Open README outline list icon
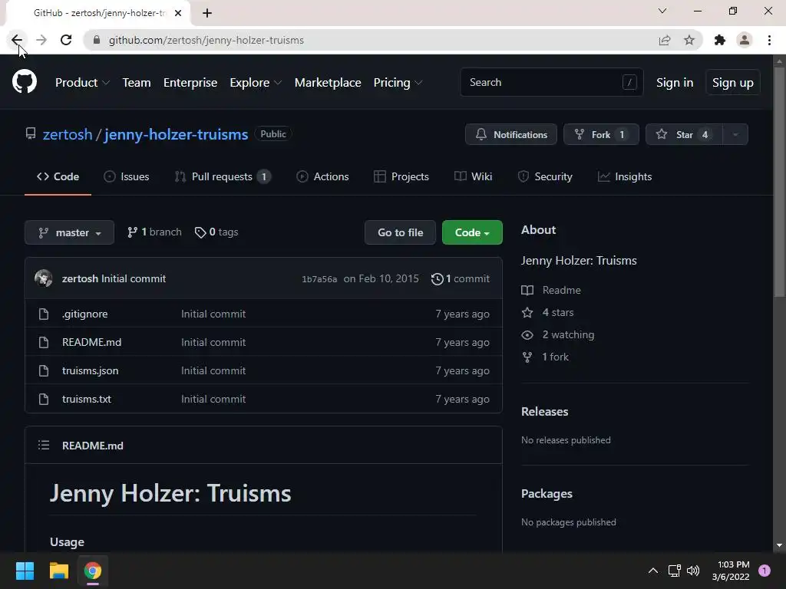This screenshot has width=786, height=589. click(44, 446)
